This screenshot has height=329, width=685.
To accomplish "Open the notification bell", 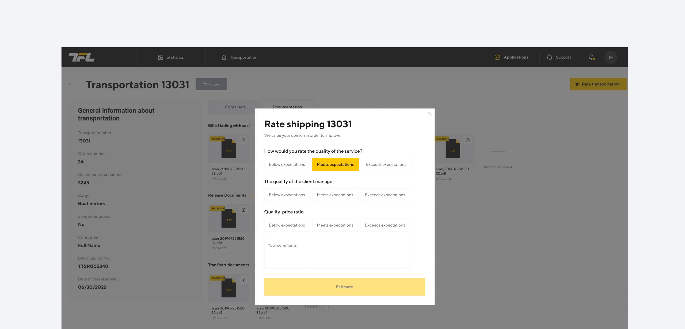I will tap(591, 57).
